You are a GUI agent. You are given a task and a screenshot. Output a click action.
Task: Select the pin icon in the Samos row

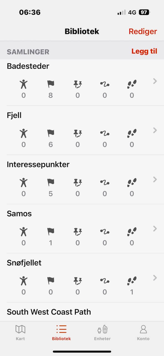click(77, 232)
